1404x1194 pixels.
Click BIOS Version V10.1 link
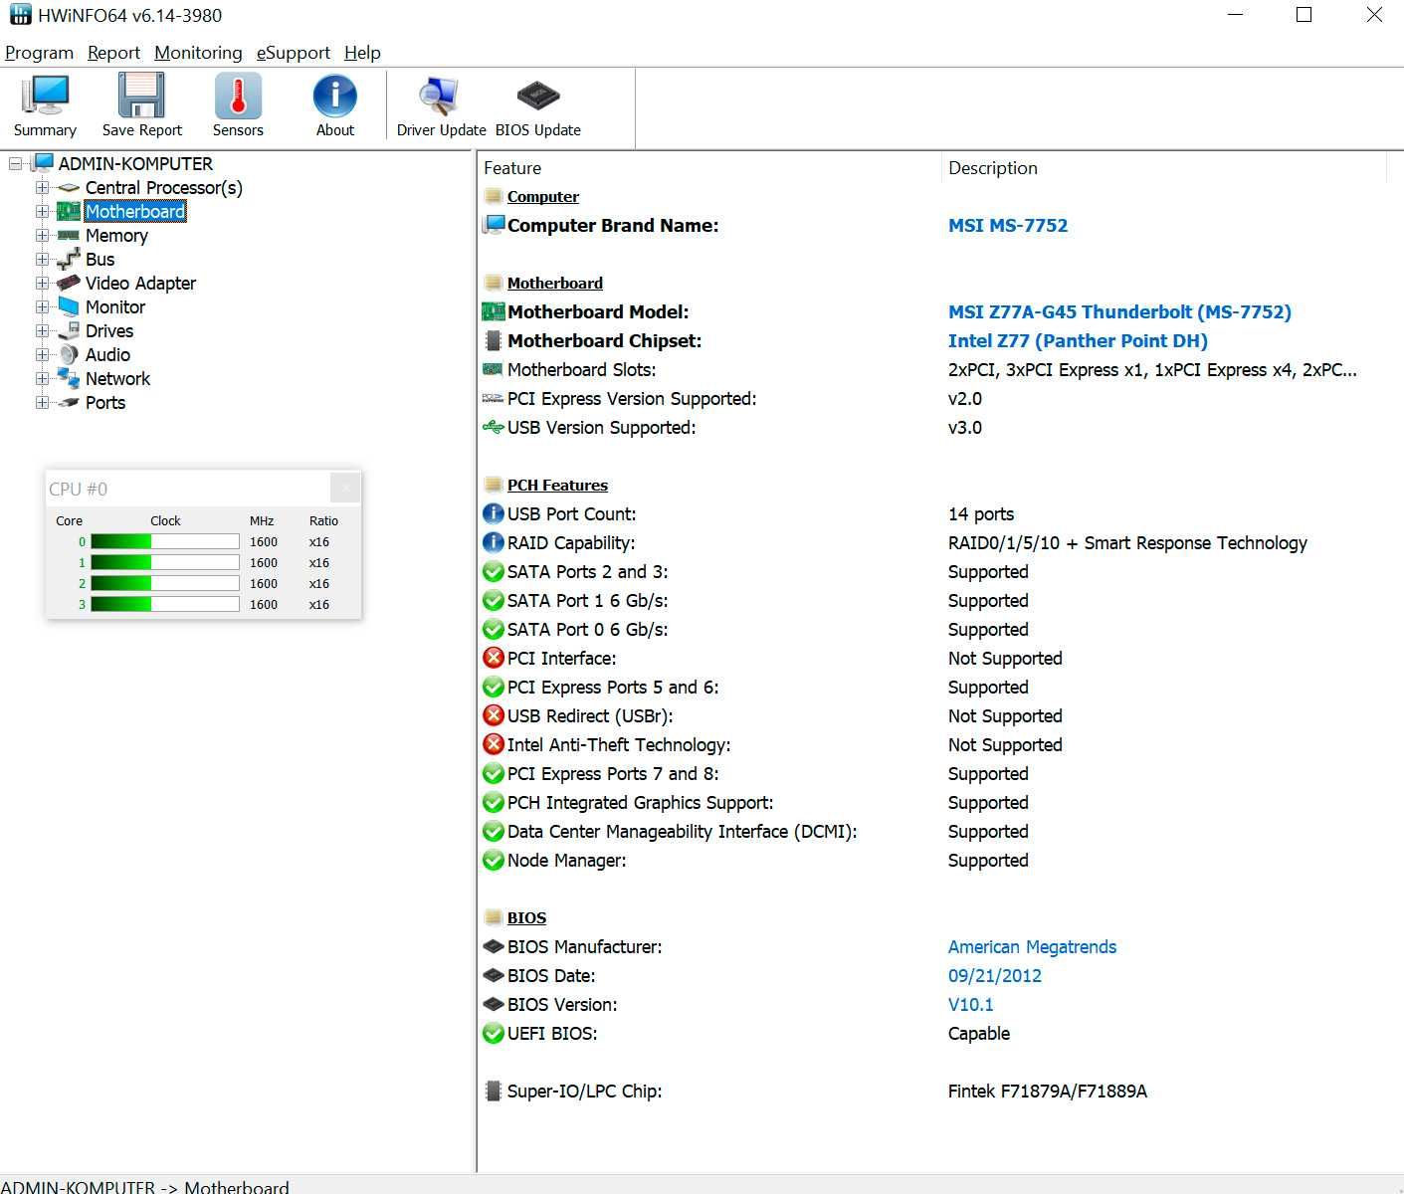coord(971,1004)
